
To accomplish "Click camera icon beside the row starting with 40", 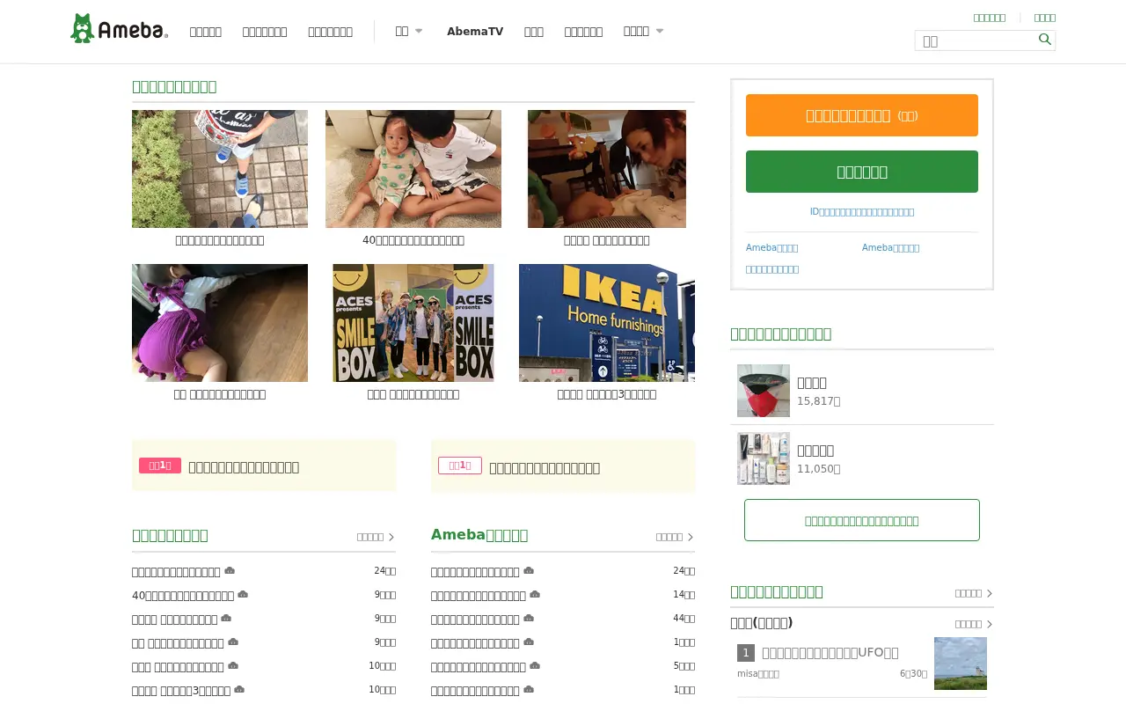I will tap(243, 595).
